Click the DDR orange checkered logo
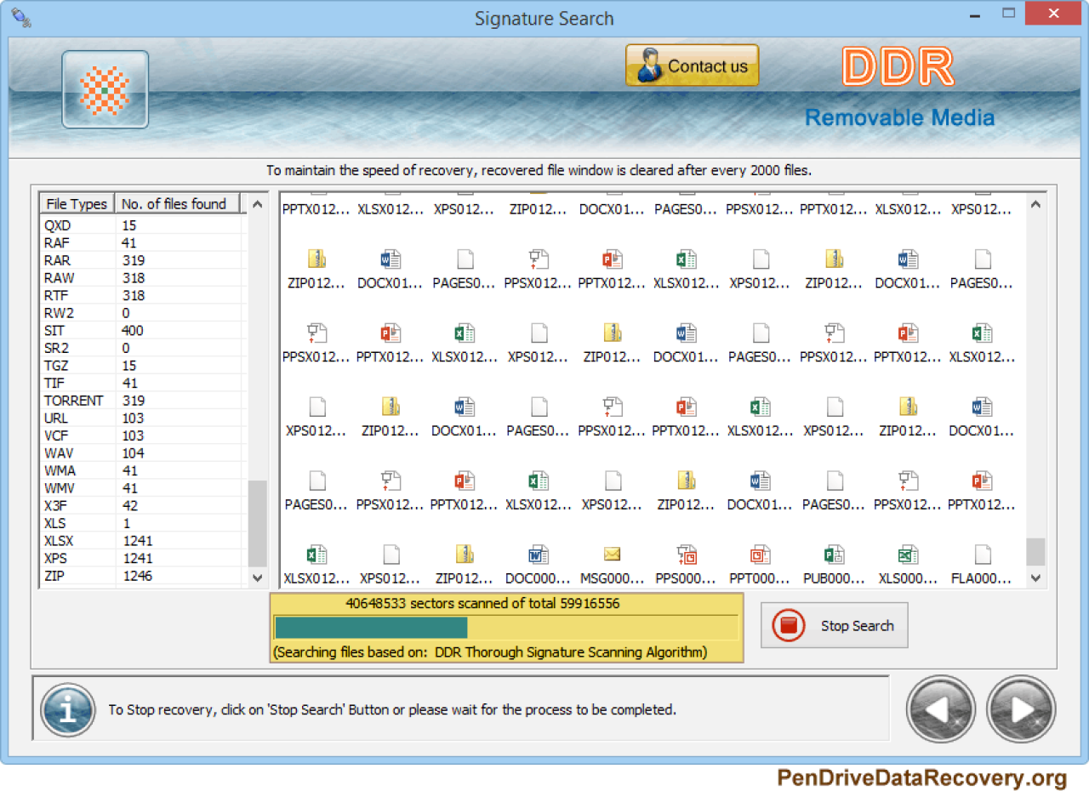 pos(105,89)
